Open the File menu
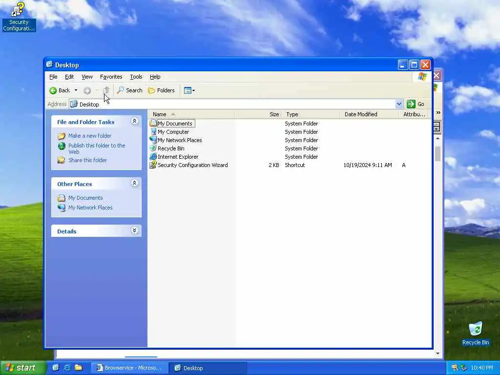This screenshot has height=375, width=500. 53,77
